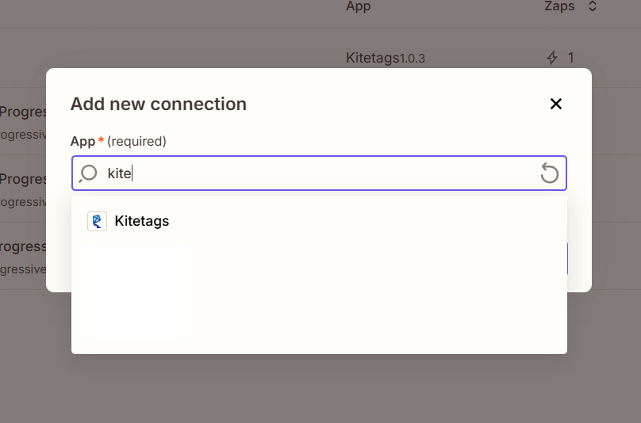Click the App column header
Viewport: 641px width, 423px height.
[x=359, y=6]
